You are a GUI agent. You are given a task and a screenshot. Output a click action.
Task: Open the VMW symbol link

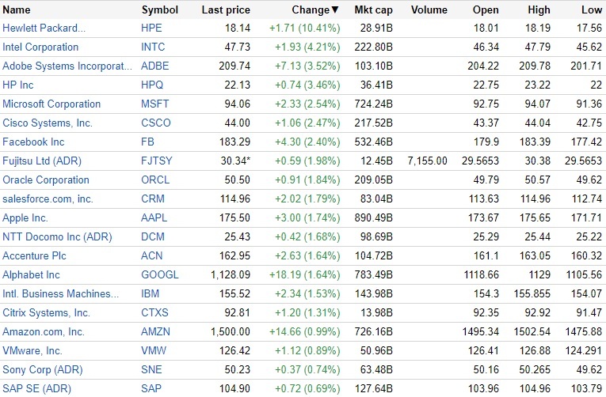[154, 351]
